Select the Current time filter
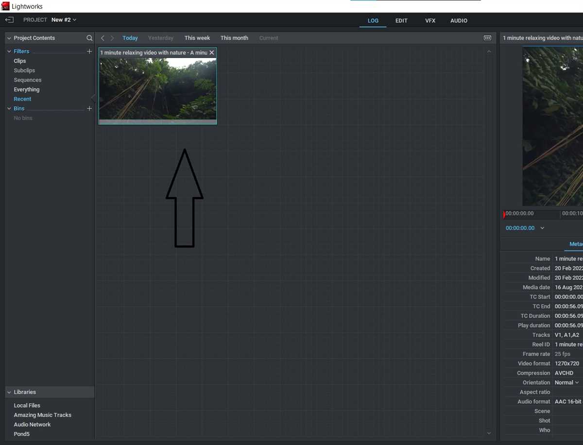This screenshot has height=445, width=583. tap(269, 38)
